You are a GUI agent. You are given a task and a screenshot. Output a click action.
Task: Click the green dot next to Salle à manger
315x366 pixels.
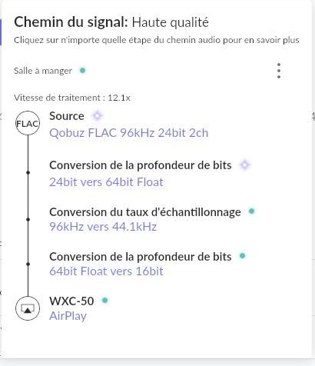82,70
